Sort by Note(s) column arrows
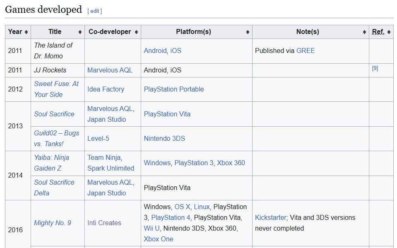This screenshot has width=397, height=248. [364, 32]
